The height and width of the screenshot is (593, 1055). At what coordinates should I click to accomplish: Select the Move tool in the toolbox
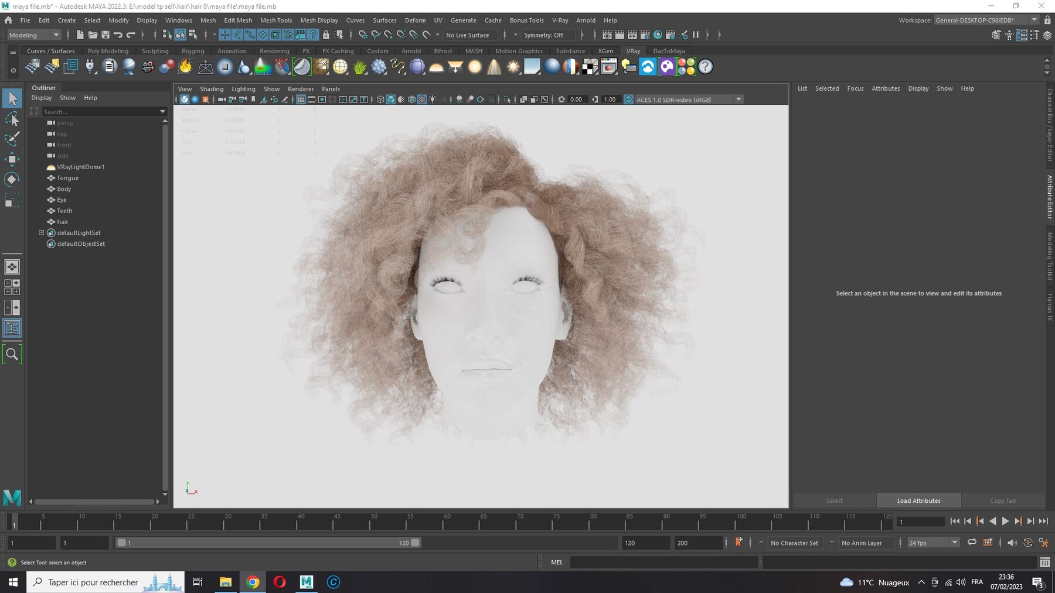pos(12,159)
